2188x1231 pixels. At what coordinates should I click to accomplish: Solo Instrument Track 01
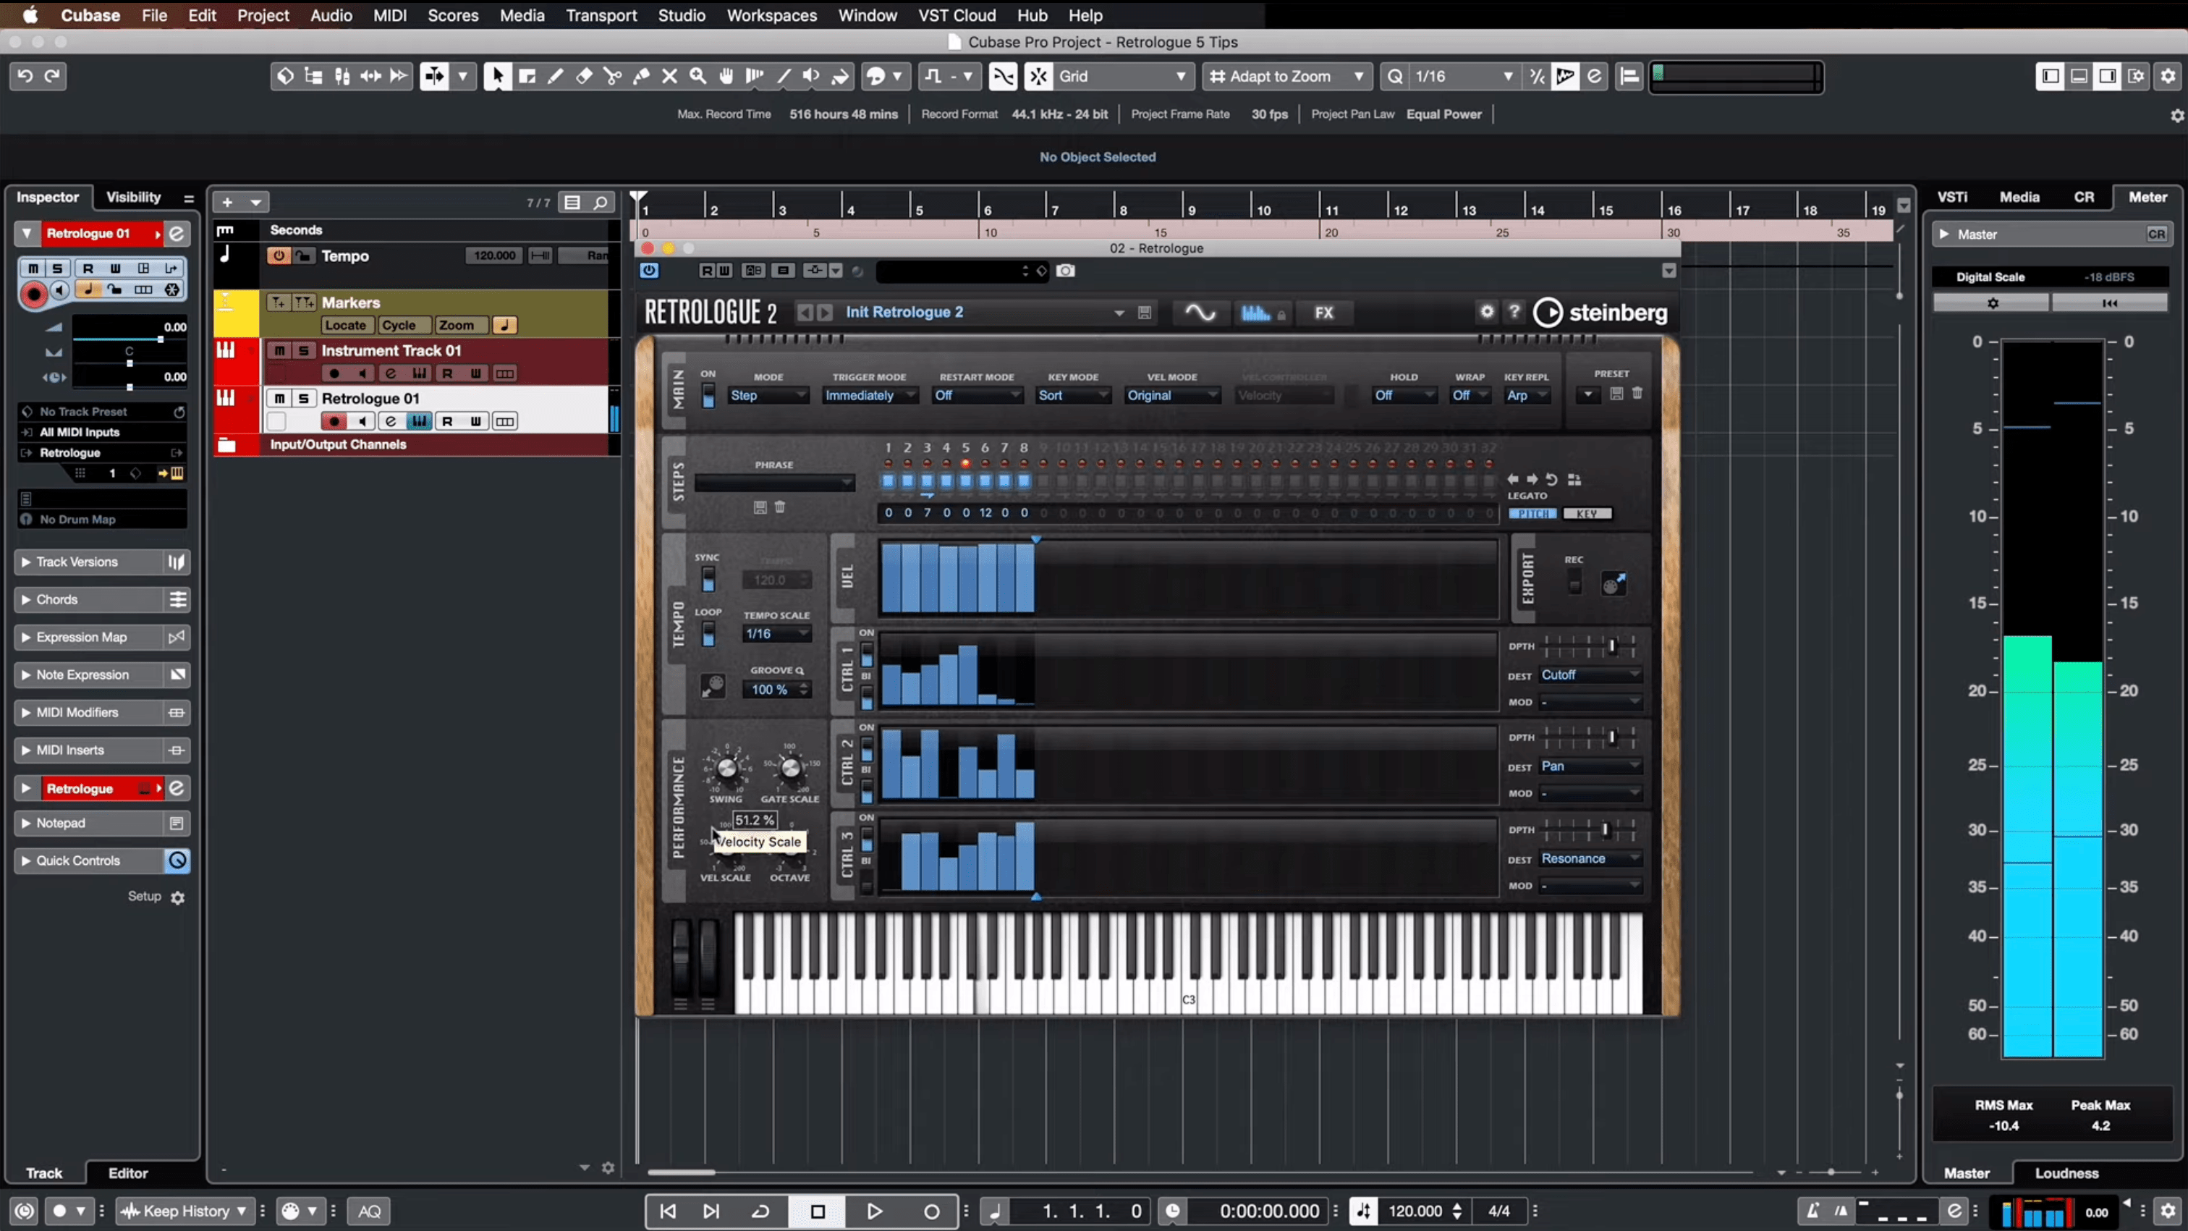pos(303,350)
